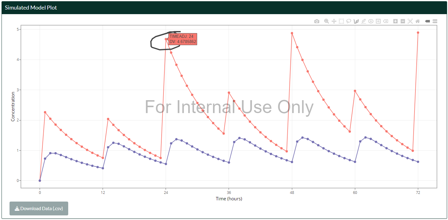448x220 pixels.
Task: Select the hand-drawn freeform shape outline
Action: [x=151, y=43]
